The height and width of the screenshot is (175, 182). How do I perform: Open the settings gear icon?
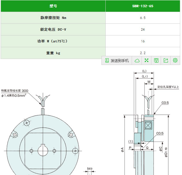175,60
